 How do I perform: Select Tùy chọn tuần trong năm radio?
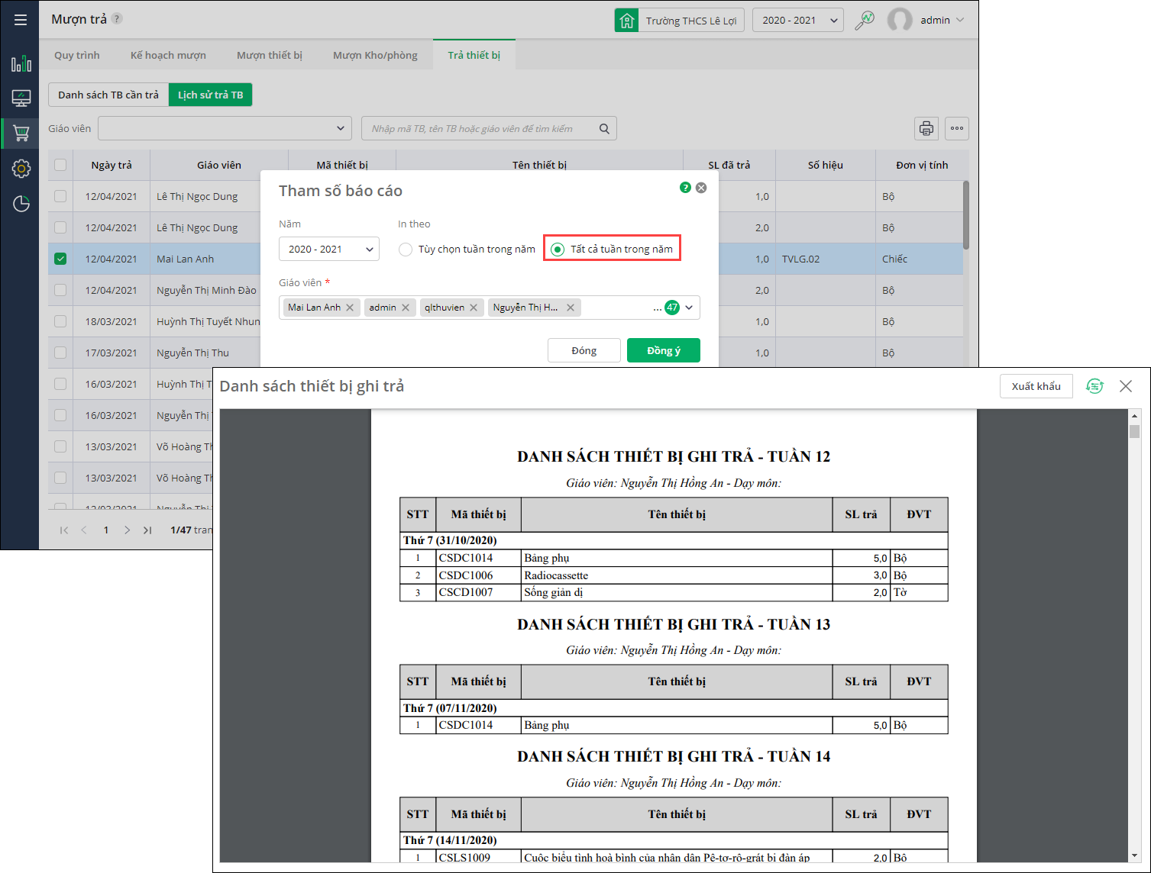coord(406,250)
